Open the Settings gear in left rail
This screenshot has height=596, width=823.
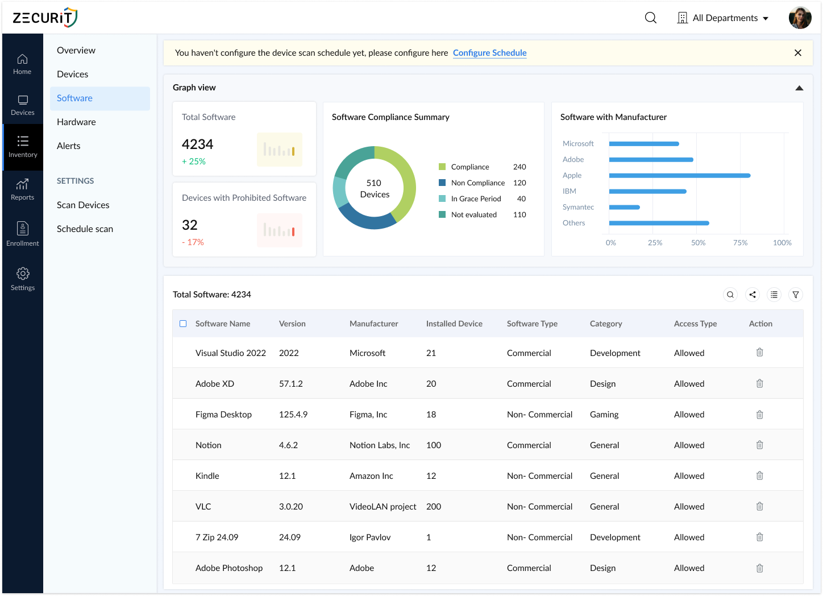click(x=22, y=279)
